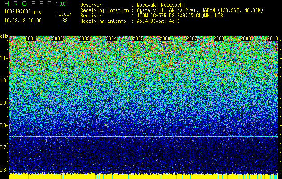This screenshot has height=179, width=282.
Task: Click the 2006 time marker
Action: (x=165, y=38)
